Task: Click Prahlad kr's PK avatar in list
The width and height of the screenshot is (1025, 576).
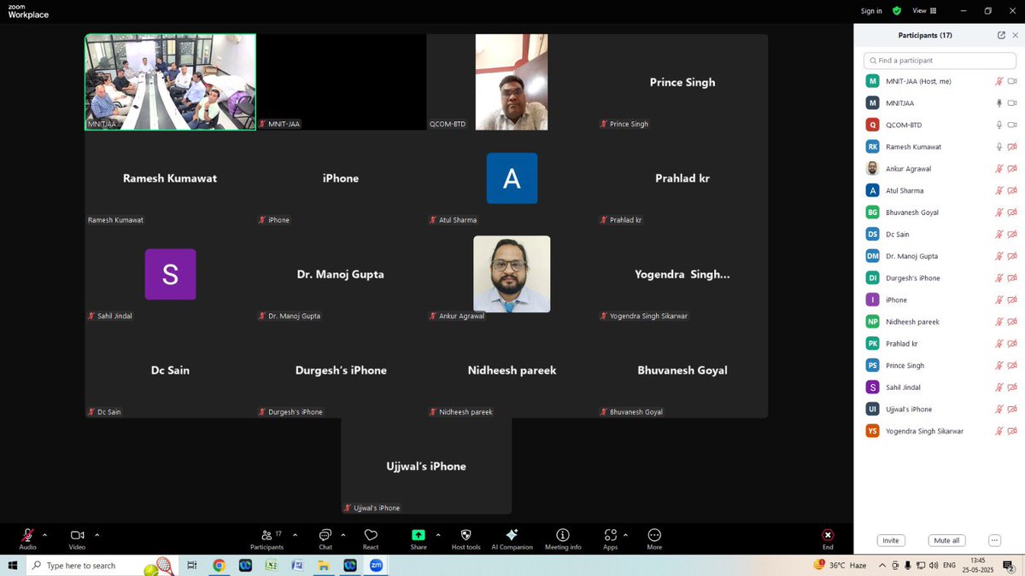Action: point(872,343)
